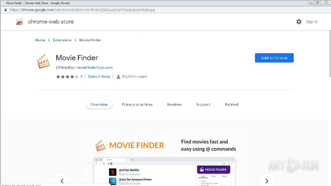Screen dimensions: 331x186
Task: Click the Movie Finder title heading
Action: click(77, 58)
